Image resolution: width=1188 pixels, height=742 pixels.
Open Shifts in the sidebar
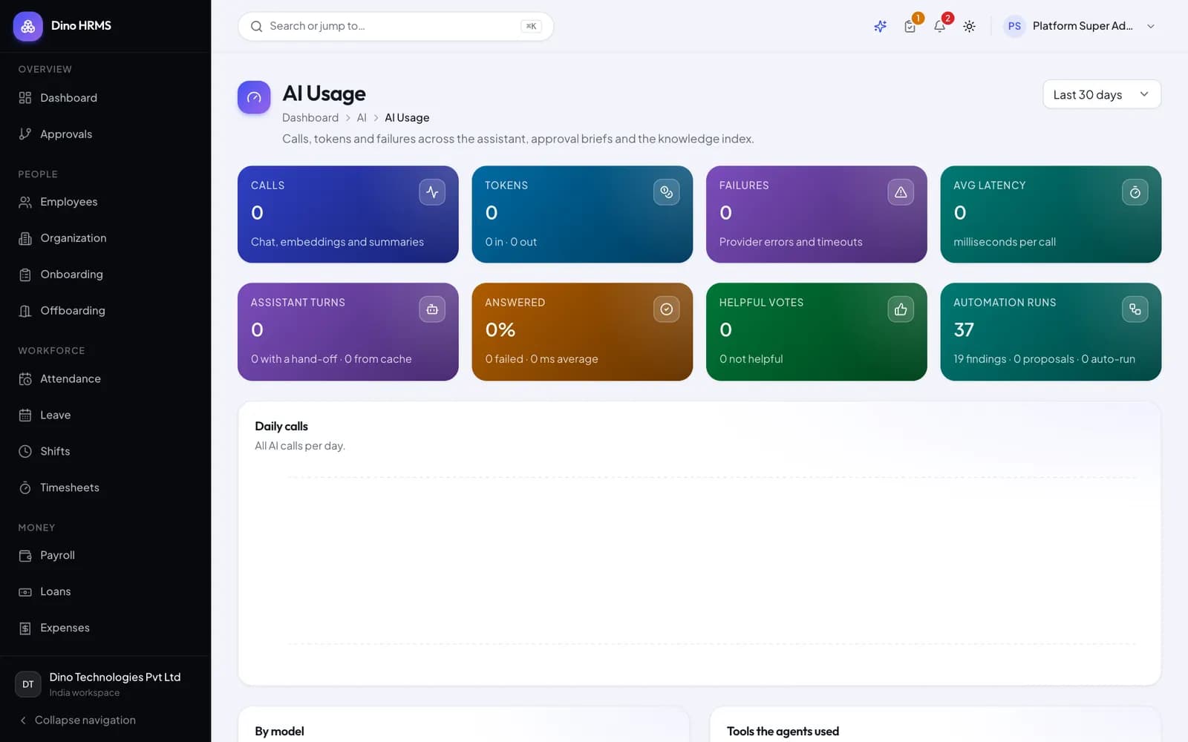(x=105, y=451)
